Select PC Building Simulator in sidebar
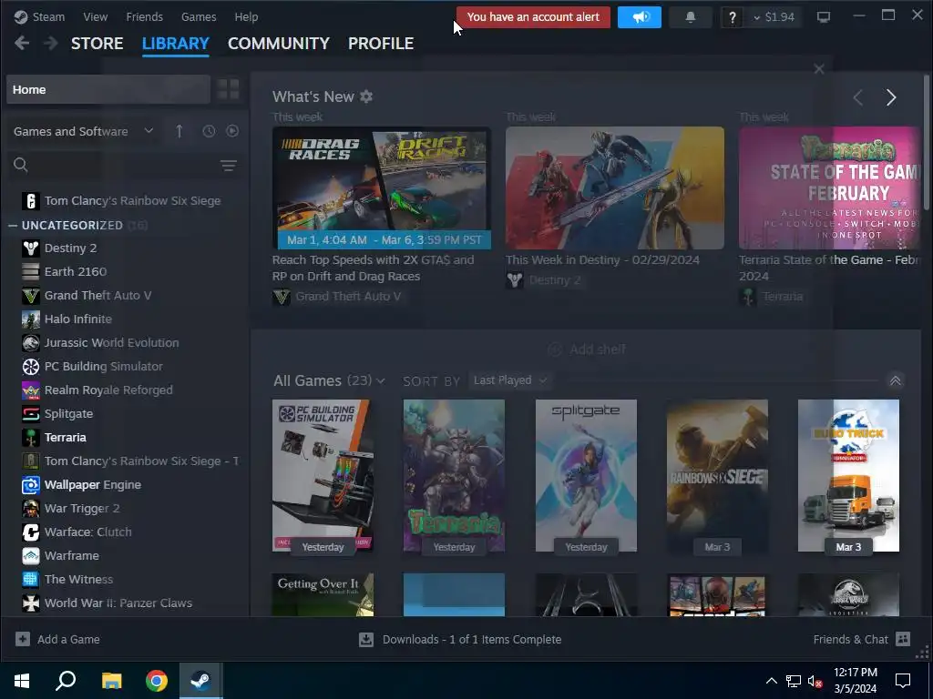This screenshot has width=933, height=699. click(x=104, y=367)
